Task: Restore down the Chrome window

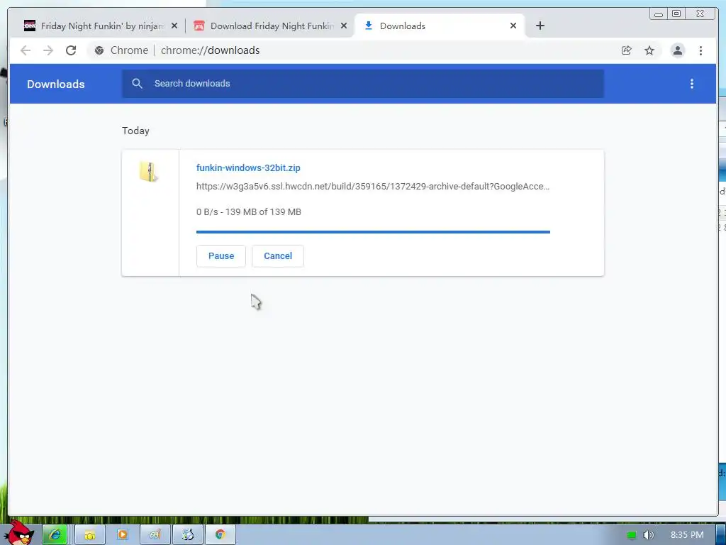Action: [676, 14]
